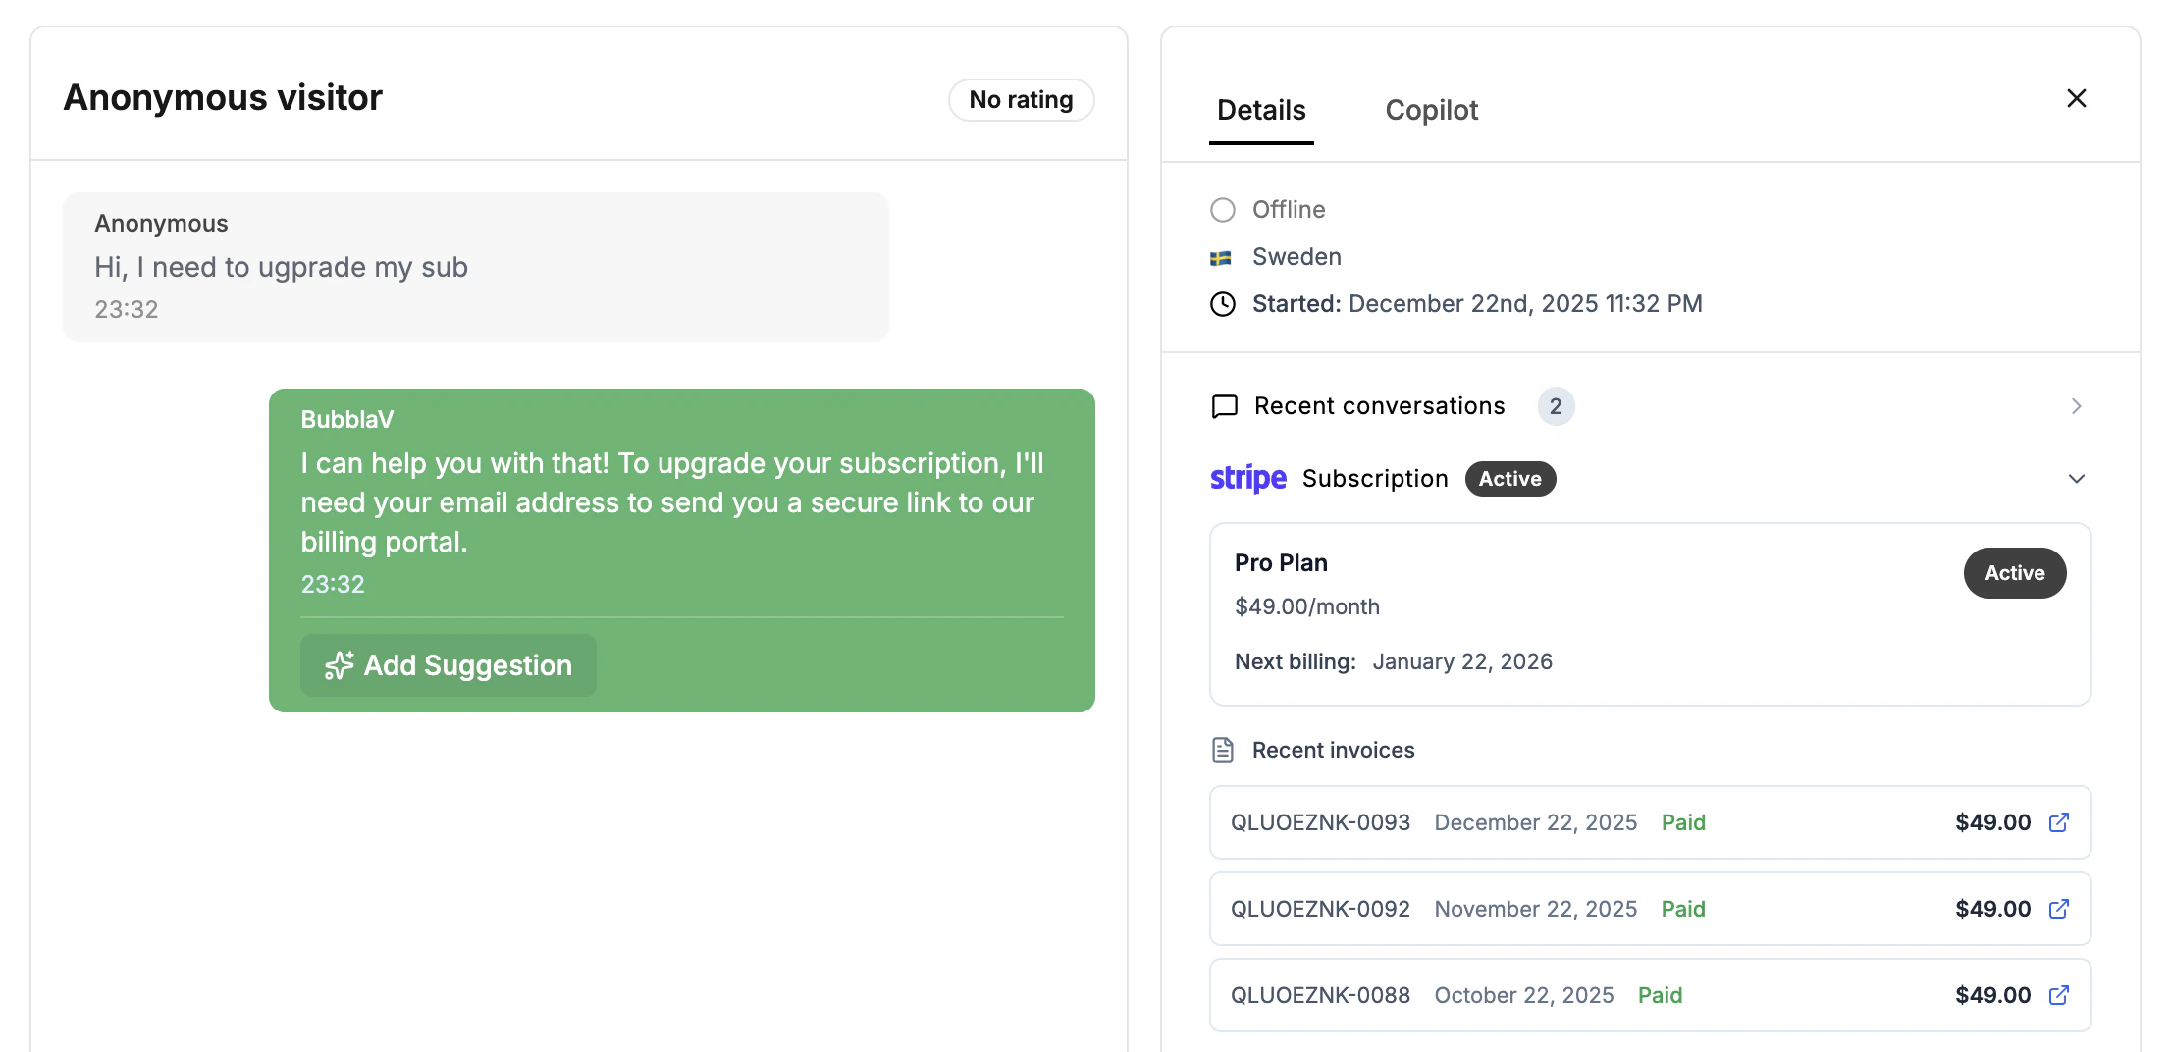This screenshot has height=1052, width=2169.
Task: Click the document icon beside Recent invoices
Action: tap(1222, 749)
